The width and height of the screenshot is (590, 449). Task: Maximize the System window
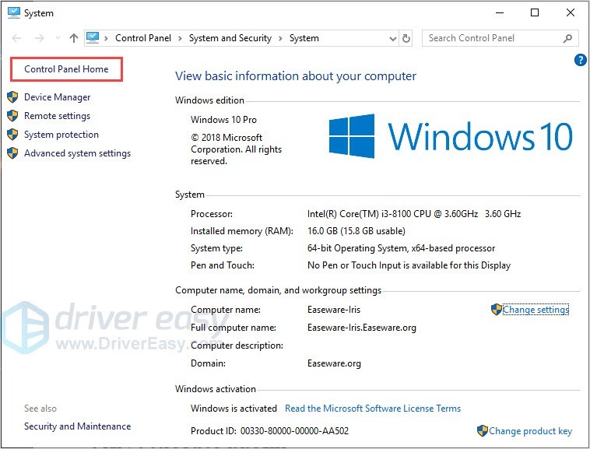tap(535, 12)
